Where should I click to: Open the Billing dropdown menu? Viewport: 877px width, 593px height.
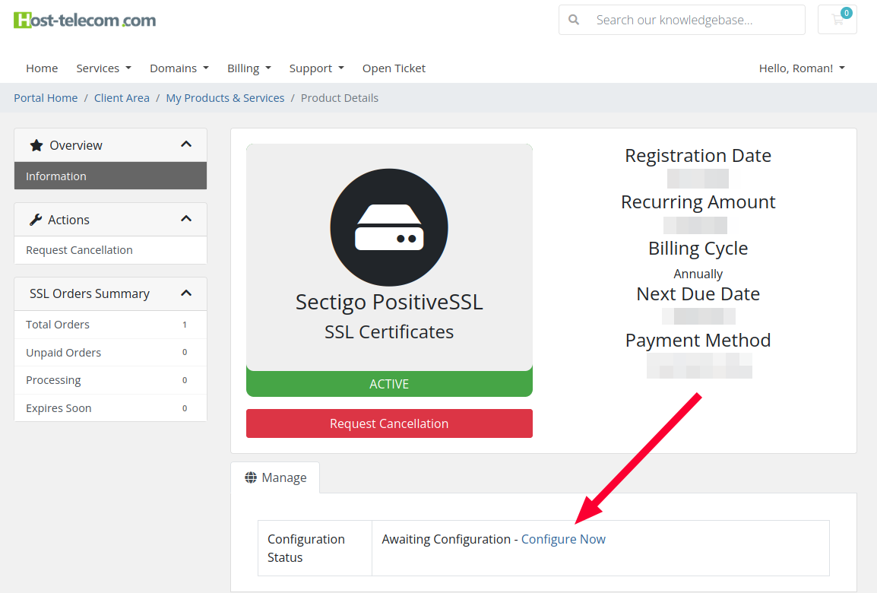[249, 68]
